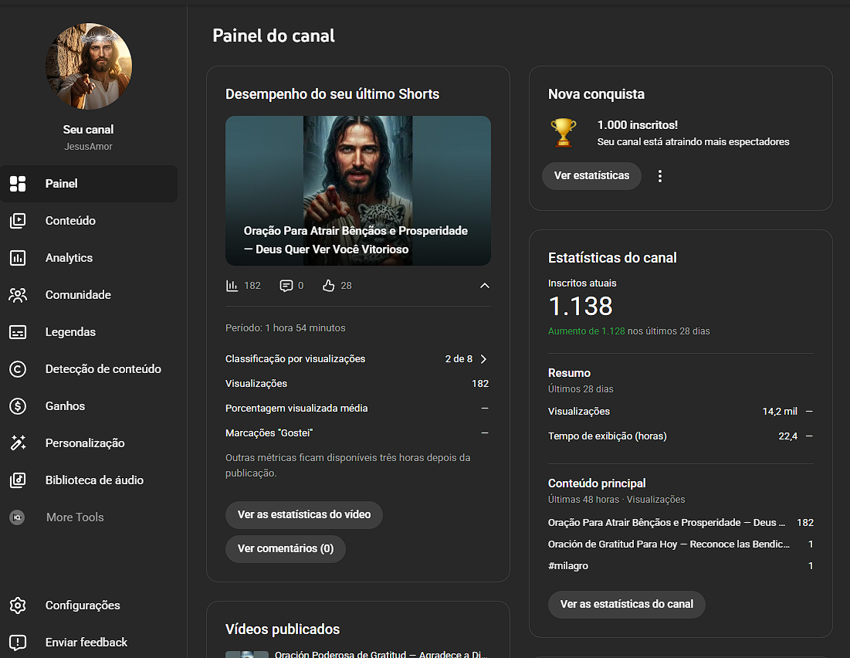Select Comunidade in sidebar
The width and height of the screenshot is (850, 658).
[89, 295]
